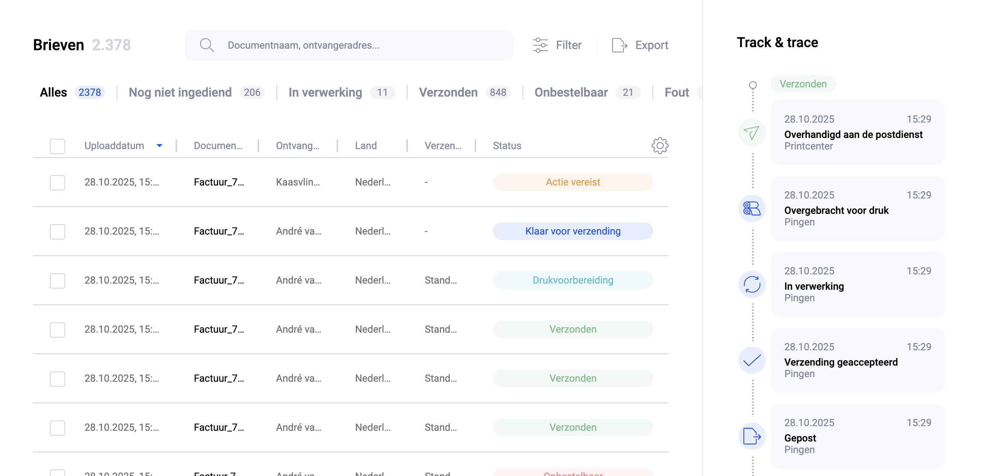Image resolution: width=986 pixels, height=476 pixels.
Task: Click the search magnifier icon
Action: point(207,45)
